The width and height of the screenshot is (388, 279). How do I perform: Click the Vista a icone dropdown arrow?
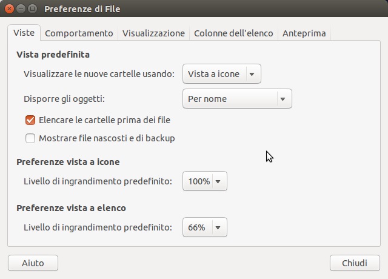(x=252, y=75)
